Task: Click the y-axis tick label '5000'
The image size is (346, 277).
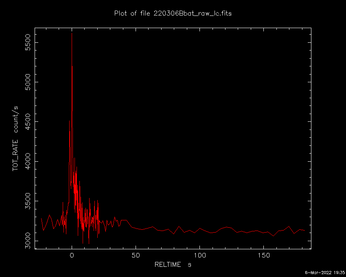Action: pos(28,82)
